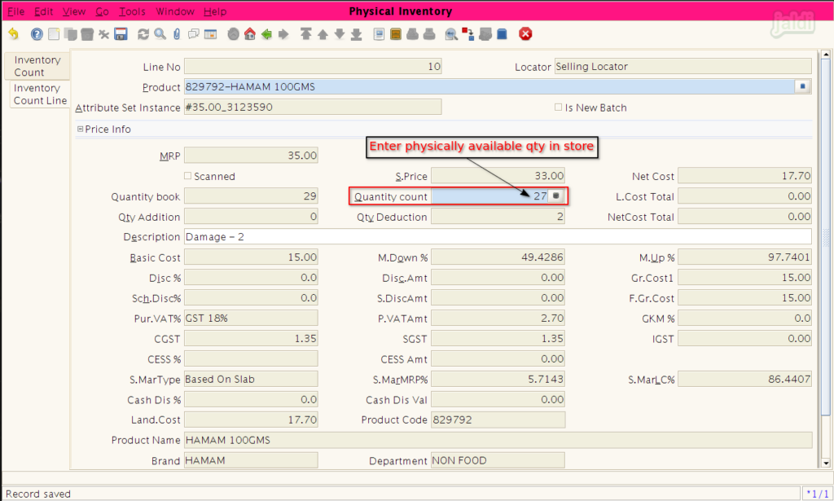Click the Zoom across toolbar icon
834x501 pixels.
tap(451, 34)
